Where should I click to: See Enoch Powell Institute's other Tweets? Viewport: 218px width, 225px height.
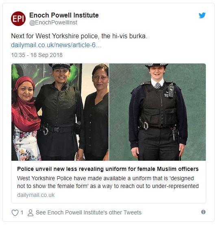pyautogui.click(x=89, y=212)
